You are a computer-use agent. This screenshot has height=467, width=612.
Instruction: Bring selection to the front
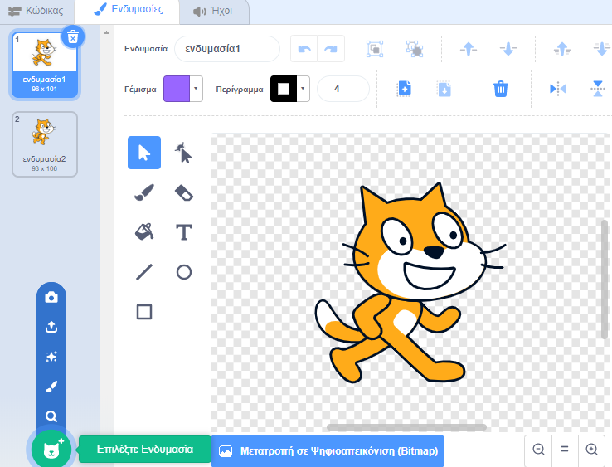pos(562,49)
